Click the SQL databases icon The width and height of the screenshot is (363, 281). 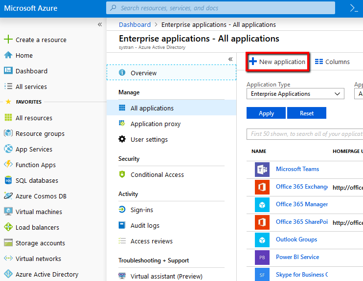coord(8,180)
